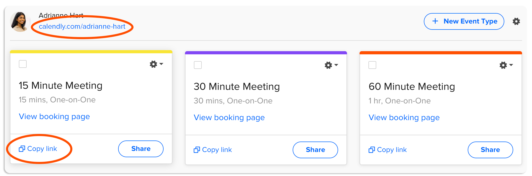Select the 60 Minute Meeting checkbox
The height and width of the screenshot is (176, 532).
pos(372,65)
